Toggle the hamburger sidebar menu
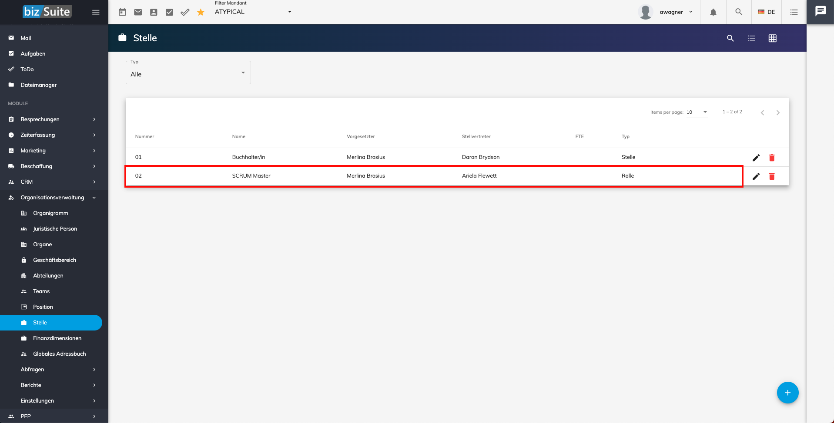This screenshot has height=423, width=834. pyautogui.click(x=96, y=12)
